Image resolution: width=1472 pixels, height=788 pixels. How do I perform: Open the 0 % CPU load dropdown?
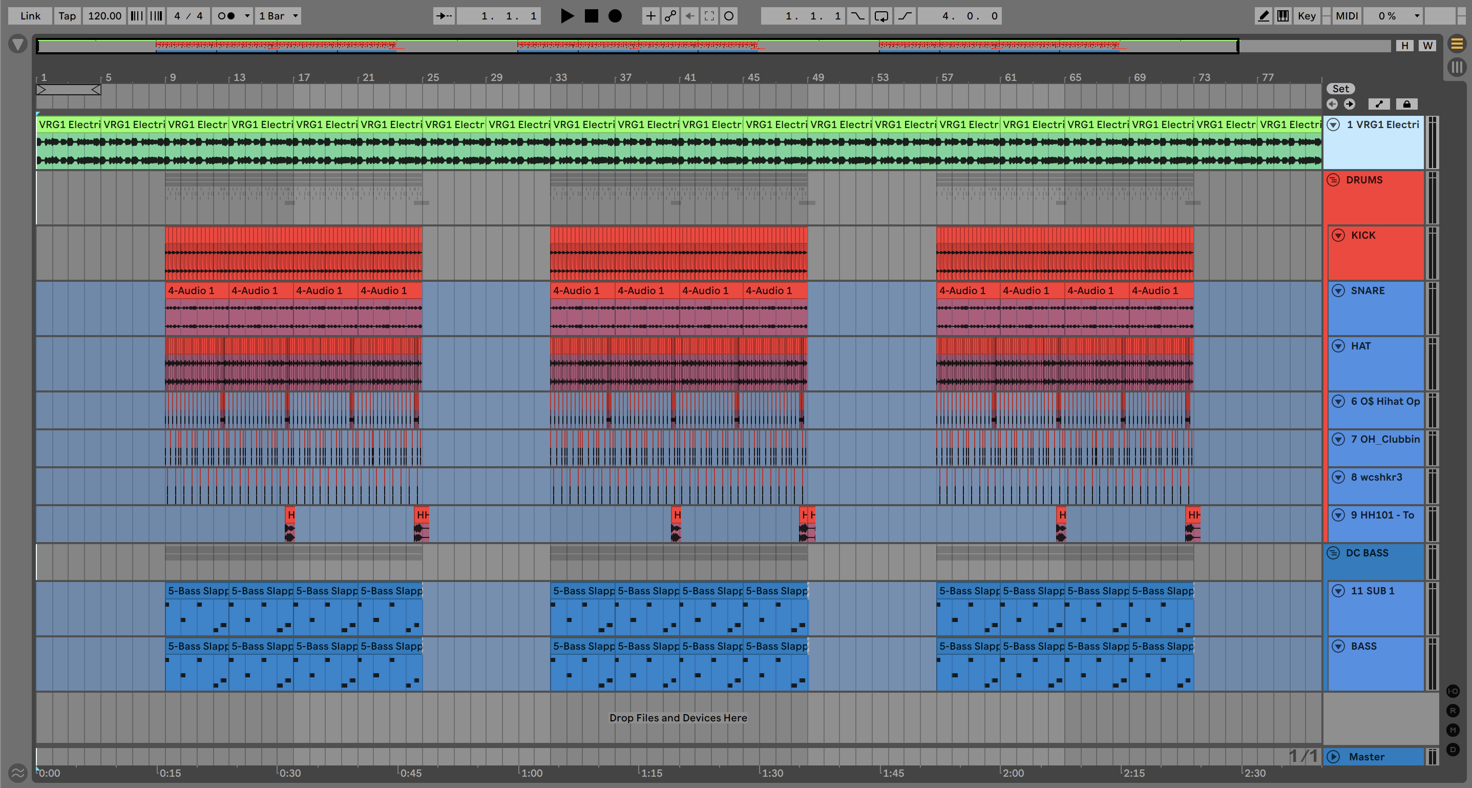tap(1393, 16)
